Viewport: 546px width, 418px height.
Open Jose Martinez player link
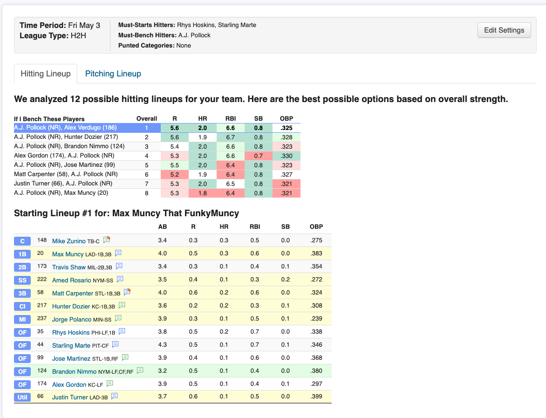click(x=71, y=358)
